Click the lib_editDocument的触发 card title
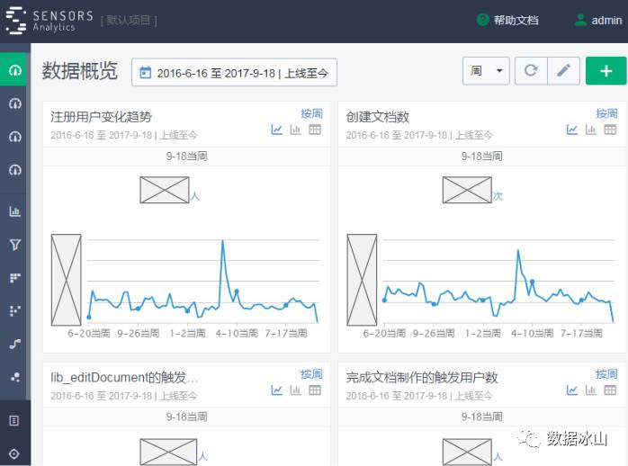The height and width of the screenshot is (466, 628). tap(124, 378)
